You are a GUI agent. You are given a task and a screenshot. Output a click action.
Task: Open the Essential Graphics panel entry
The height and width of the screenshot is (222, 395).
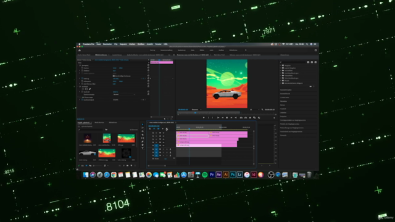coord(286,90)
